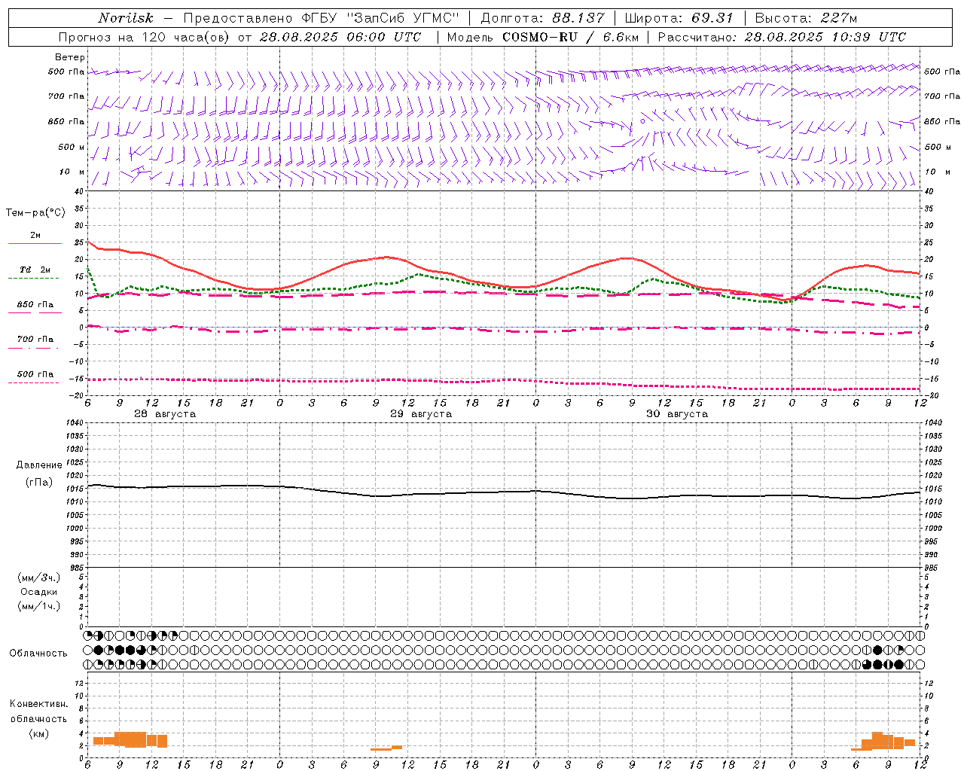
Task: Click the Рассчитано: 28.08.2025 10:39 UTC text
Action: point(782,37)
